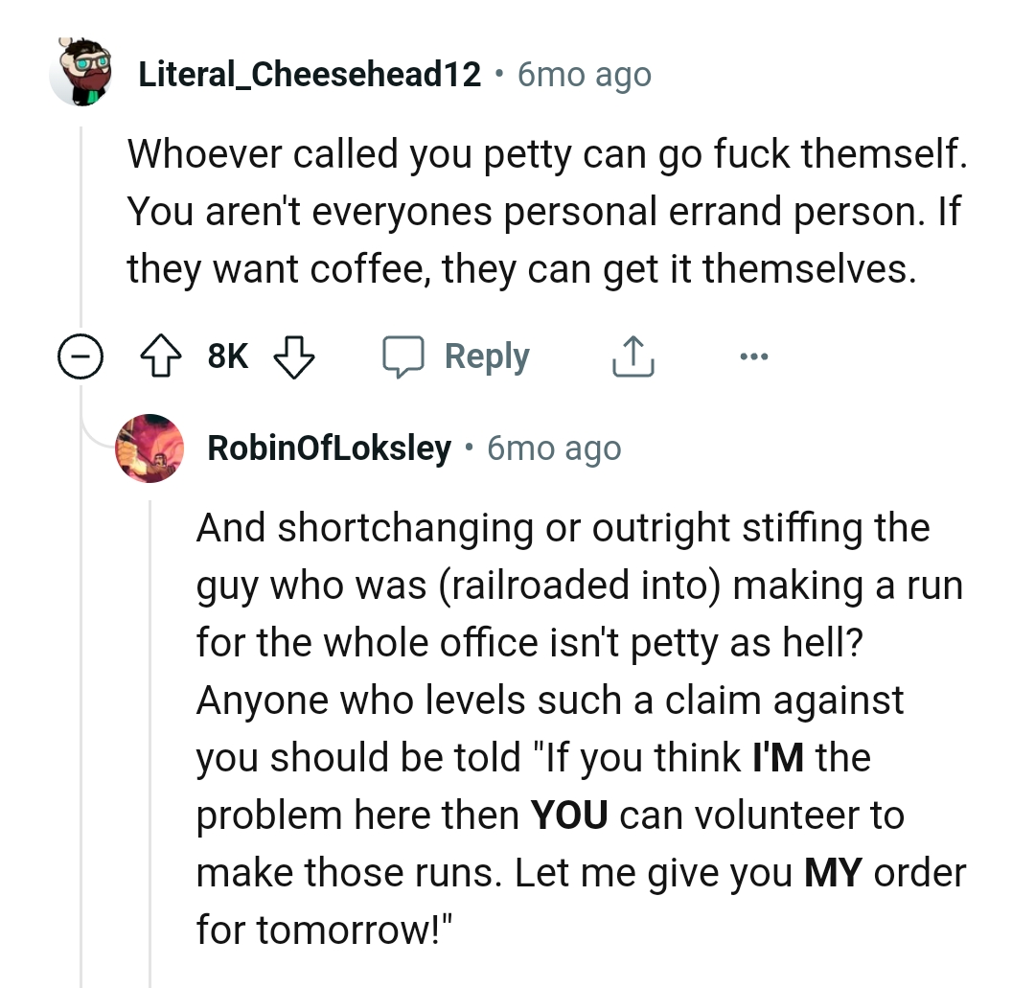This screenshot has width=1035, height=988.
Task: Open the share options for the comment
Action: (632, 355)
